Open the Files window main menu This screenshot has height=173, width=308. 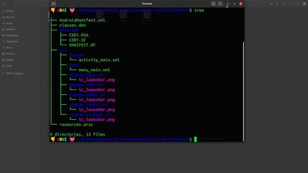(283, 4)
